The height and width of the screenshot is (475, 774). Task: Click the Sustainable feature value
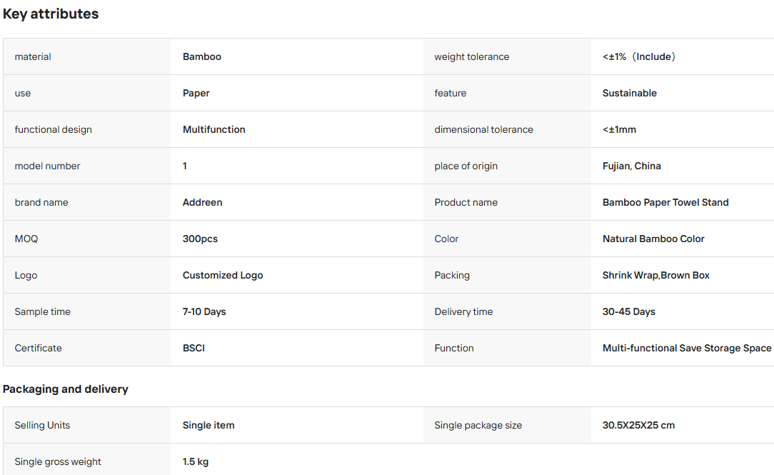click(x=629, y=94)
